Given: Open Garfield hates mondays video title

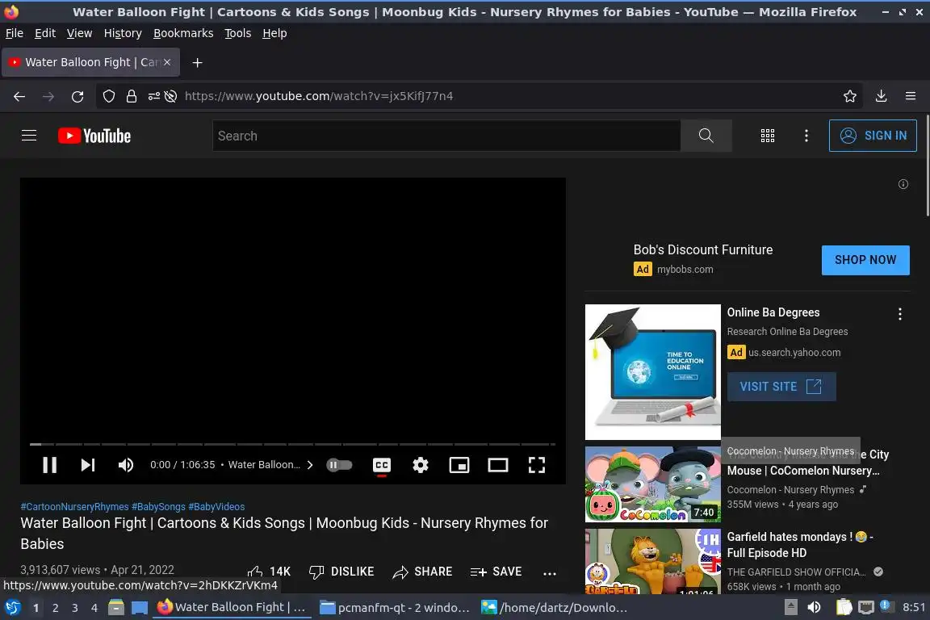Looking at the screenshot, I should click(x=800, y=545).
